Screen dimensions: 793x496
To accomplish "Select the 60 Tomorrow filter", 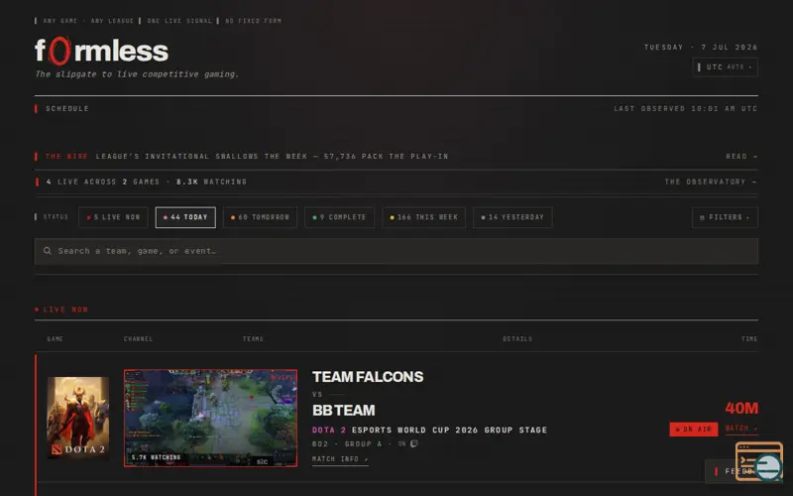I will click(x=260, y=217).
